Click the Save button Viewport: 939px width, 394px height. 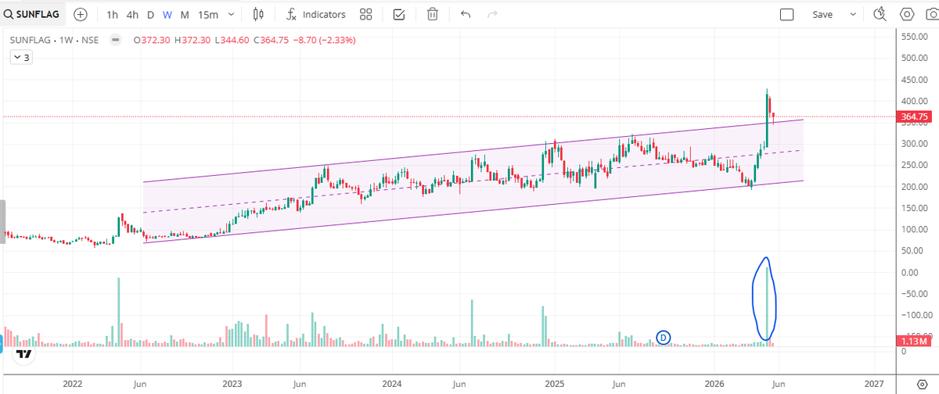(822, 14)
